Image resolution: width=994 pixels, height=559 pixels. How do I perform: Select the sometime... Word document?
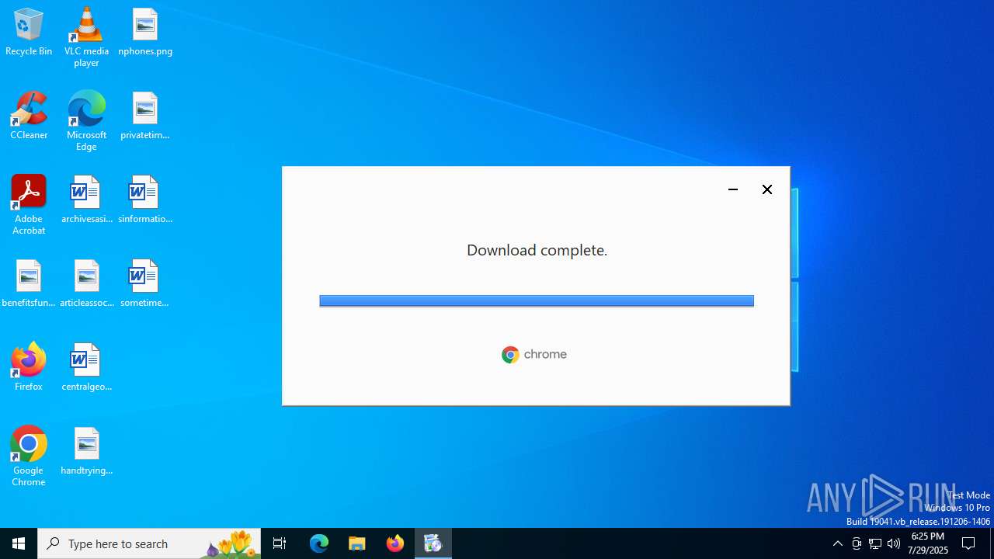tap(145, 284)
